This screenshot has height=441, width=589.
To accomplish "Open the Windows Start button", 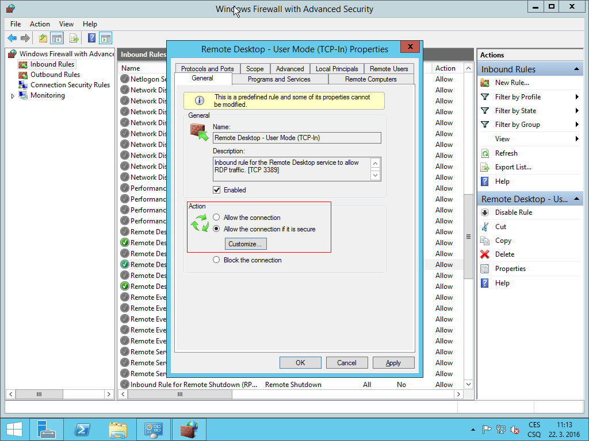I will pyautogui.click(x=14, y=430).
